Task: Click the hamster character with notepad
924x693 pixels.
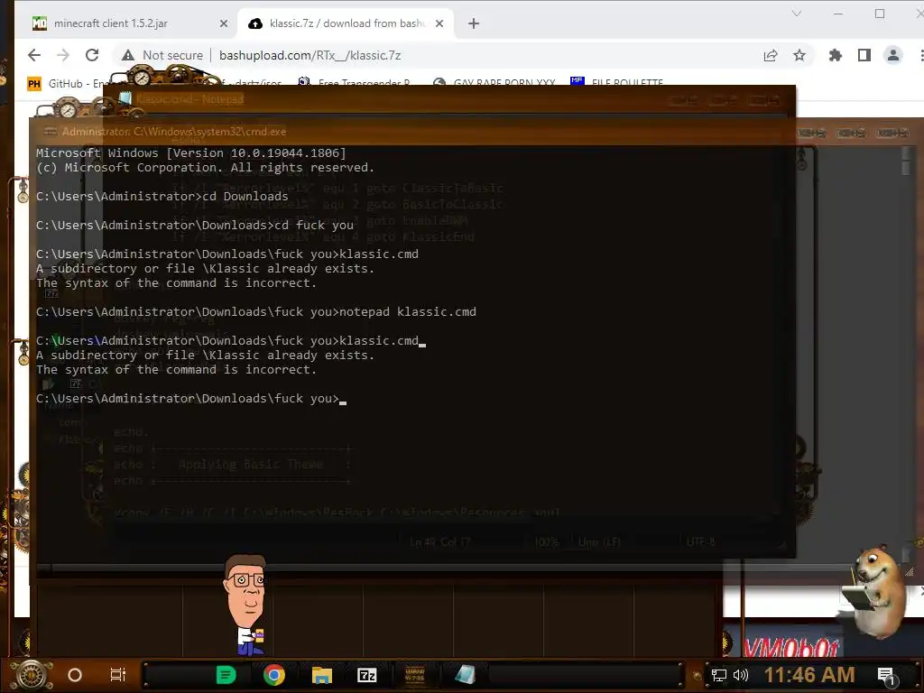Action: pyautogui.click(x=874, y=592)
